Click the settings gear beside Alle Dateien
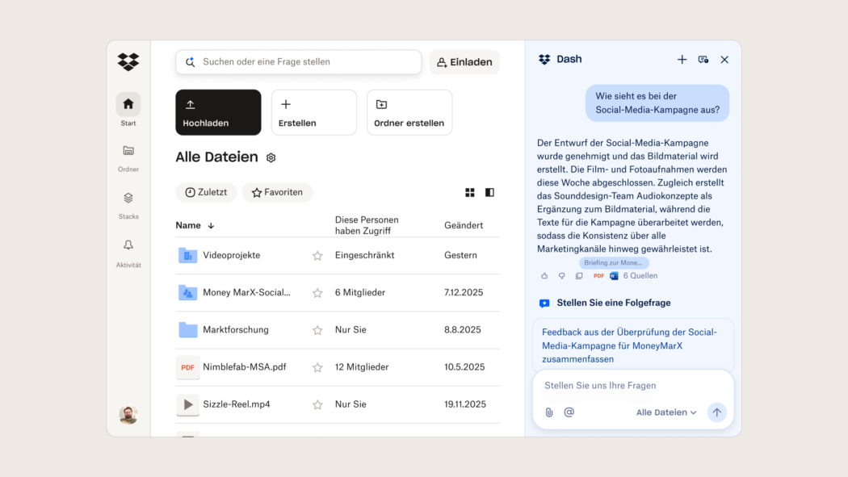Image resolution: width=848 pixels, height=477 pixels. coord(271,158)
